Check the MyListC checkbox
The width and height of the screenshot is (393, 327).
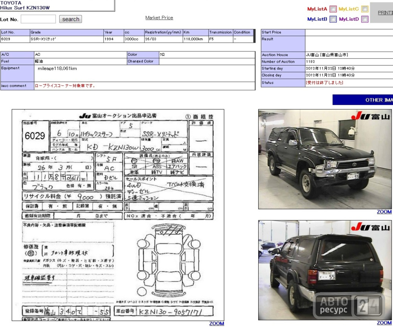[x=365, y=9]
